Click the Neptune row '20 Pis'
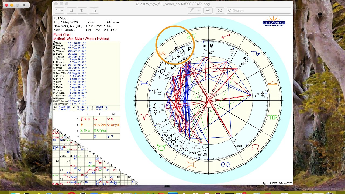The height and width of the screenshot is (194, 345). (69, 65)
